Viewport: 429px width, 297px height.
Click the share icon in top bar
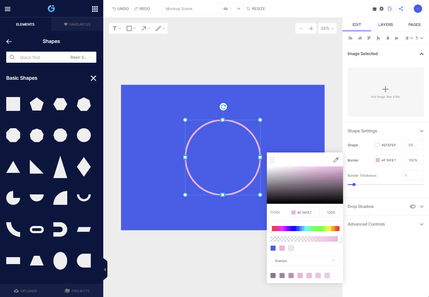click(401, 9)
